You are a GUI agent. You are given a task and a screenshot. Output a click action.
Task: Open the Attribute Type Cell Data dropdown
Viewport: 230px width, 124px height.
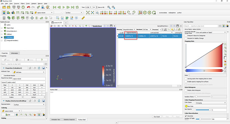tap(29, 72)
